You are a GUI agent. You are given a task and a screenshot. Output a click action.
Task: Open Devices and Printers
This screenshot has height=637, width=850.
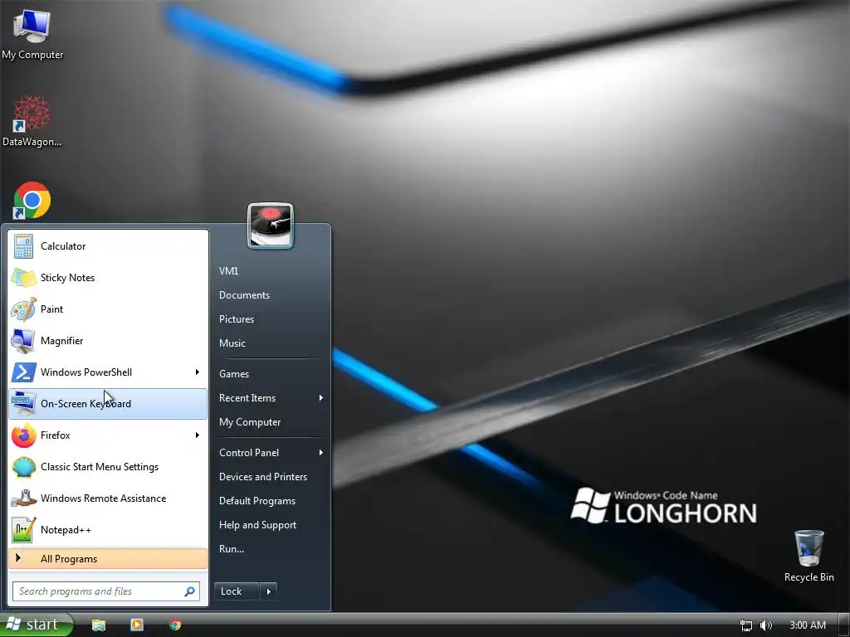point(263,477)
